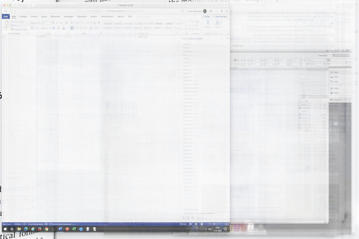Screen dimensions: 359x239
Task: Click the Fokus mode icon in status bar
Action: coord(183,224)
